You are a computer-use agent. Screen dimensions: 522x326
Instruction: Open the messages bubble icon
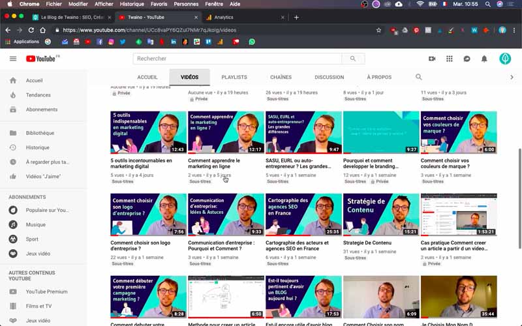(467, 59)
